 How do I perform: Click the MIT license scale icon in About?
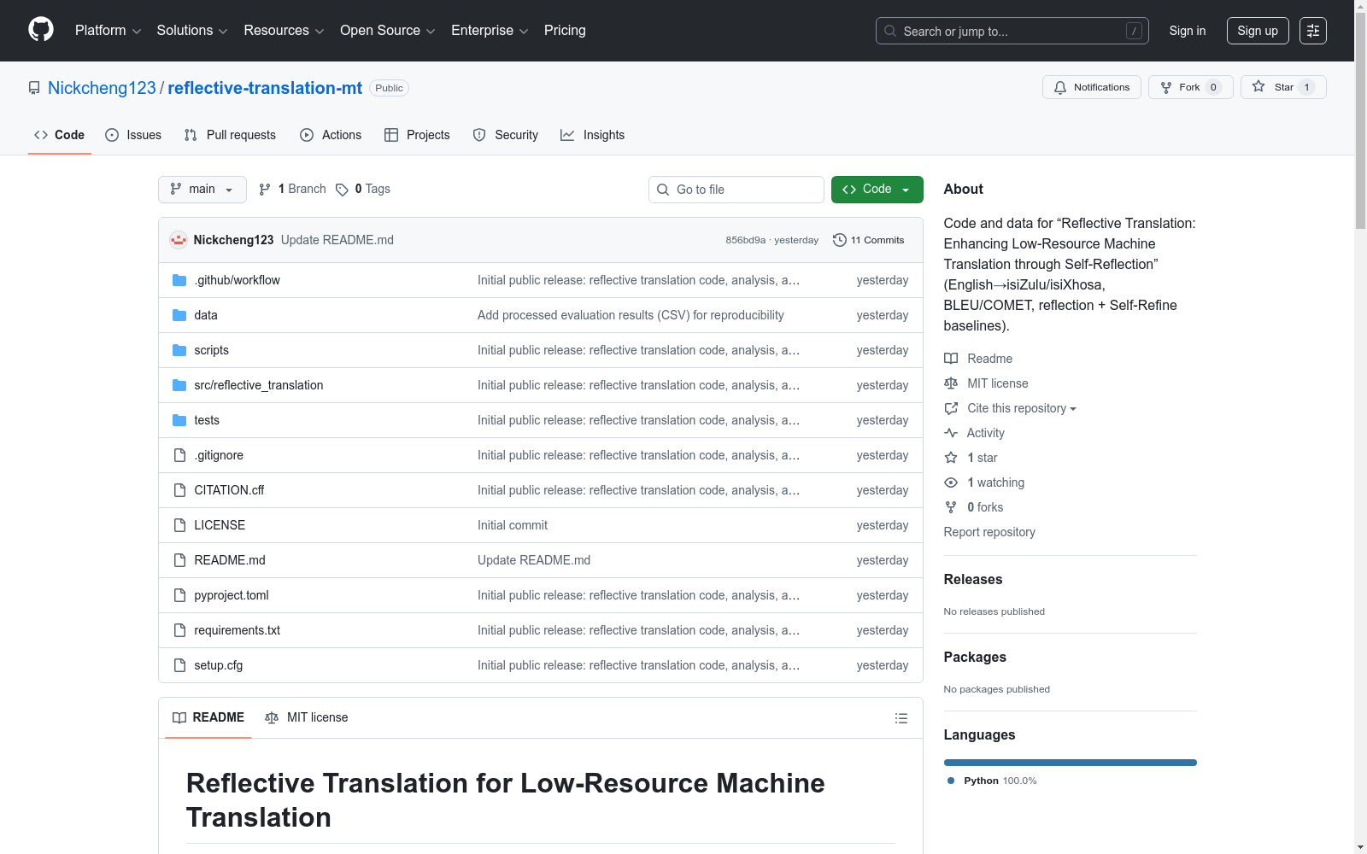951,383
